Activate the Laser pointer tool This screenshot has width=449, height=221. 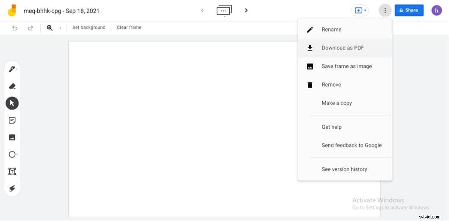[12, 188]
